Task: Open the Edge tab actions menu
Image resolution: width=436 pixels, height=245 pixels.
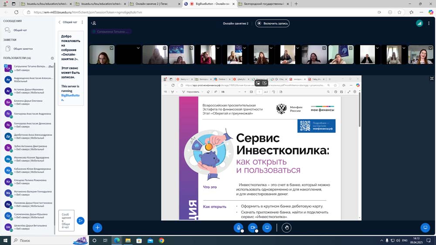Action: tap(14, 4)
